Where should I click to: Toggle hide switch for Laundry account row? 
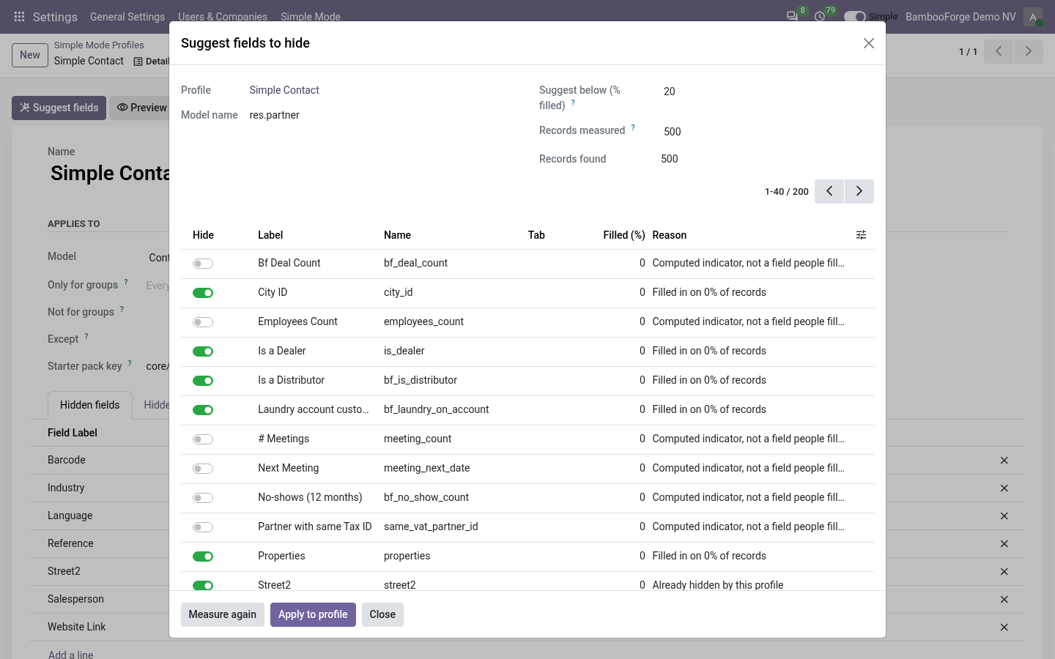[203, 410]
